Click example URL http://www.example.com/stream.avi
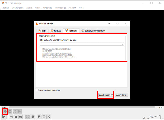The height and width of the screenshot is (120, 164). click(56, 49)
